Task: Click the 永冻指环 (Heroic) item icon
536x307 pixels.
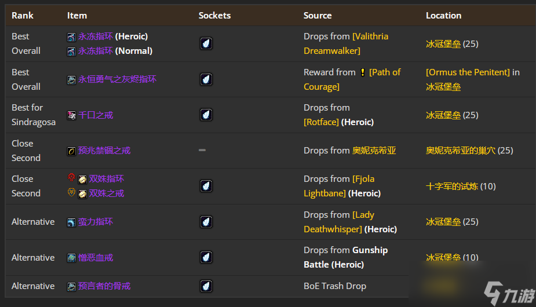Action: click(71, 37)
